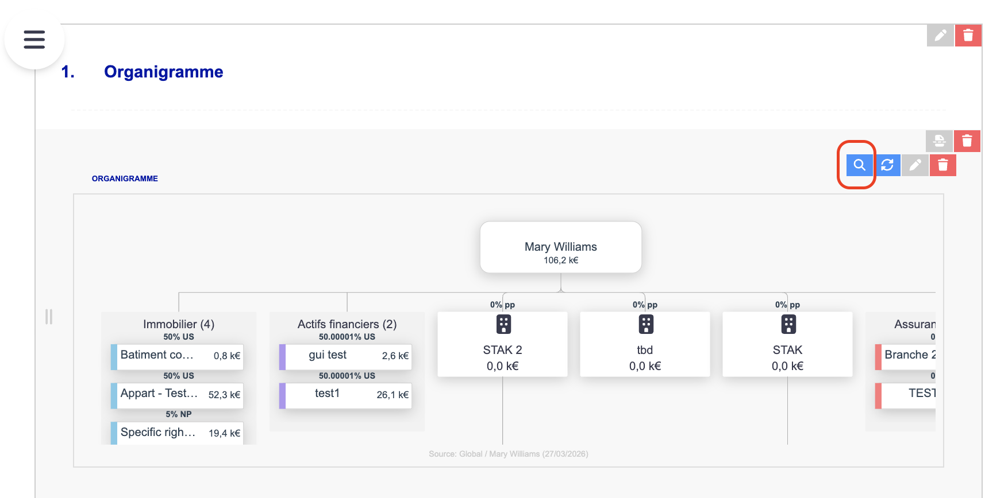
Task: Select the Immobilier (4) group header
Action: [179, 324]
